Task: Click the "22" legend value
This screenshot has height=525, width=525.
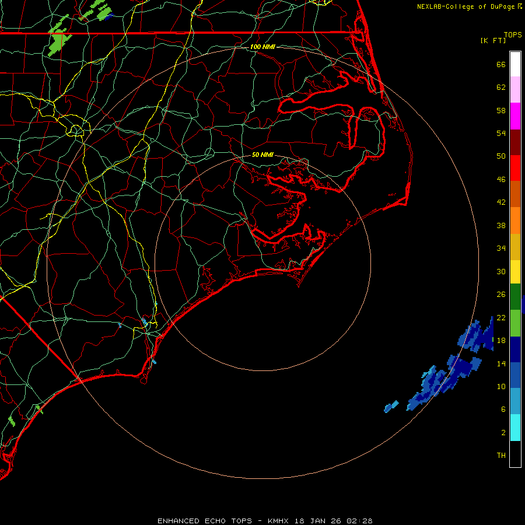Action: pyautogui.click(x=501, y=318)
